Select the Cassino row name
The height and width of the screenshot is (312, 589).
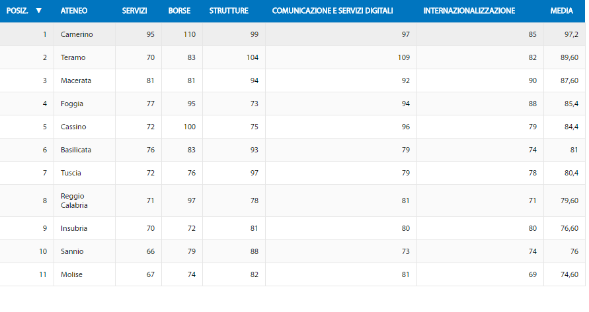click(73, 127)
